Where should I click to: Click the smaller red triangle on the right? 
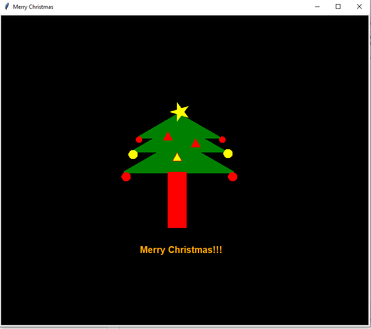click(x=195, y=144)
